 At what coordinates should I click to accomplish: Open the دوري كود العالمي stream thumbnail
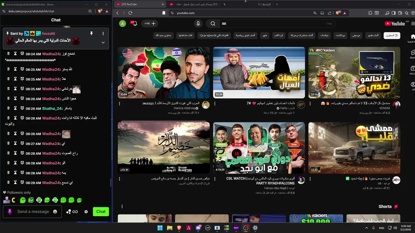[259, 148]
